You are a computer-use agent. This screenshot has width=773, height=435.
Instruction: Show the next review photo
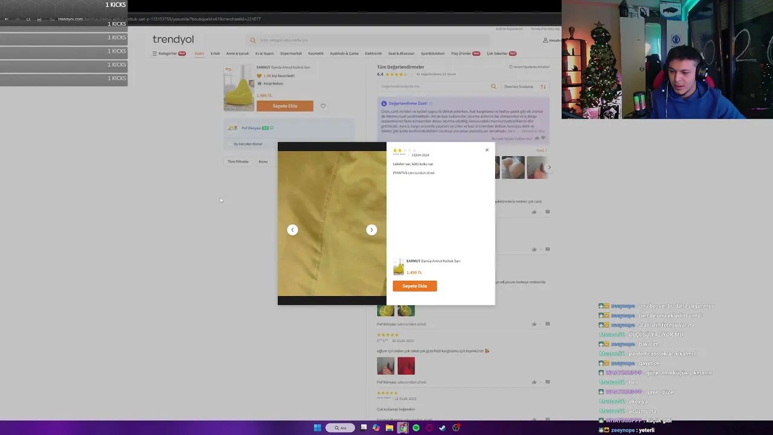[x=371, y=230]
